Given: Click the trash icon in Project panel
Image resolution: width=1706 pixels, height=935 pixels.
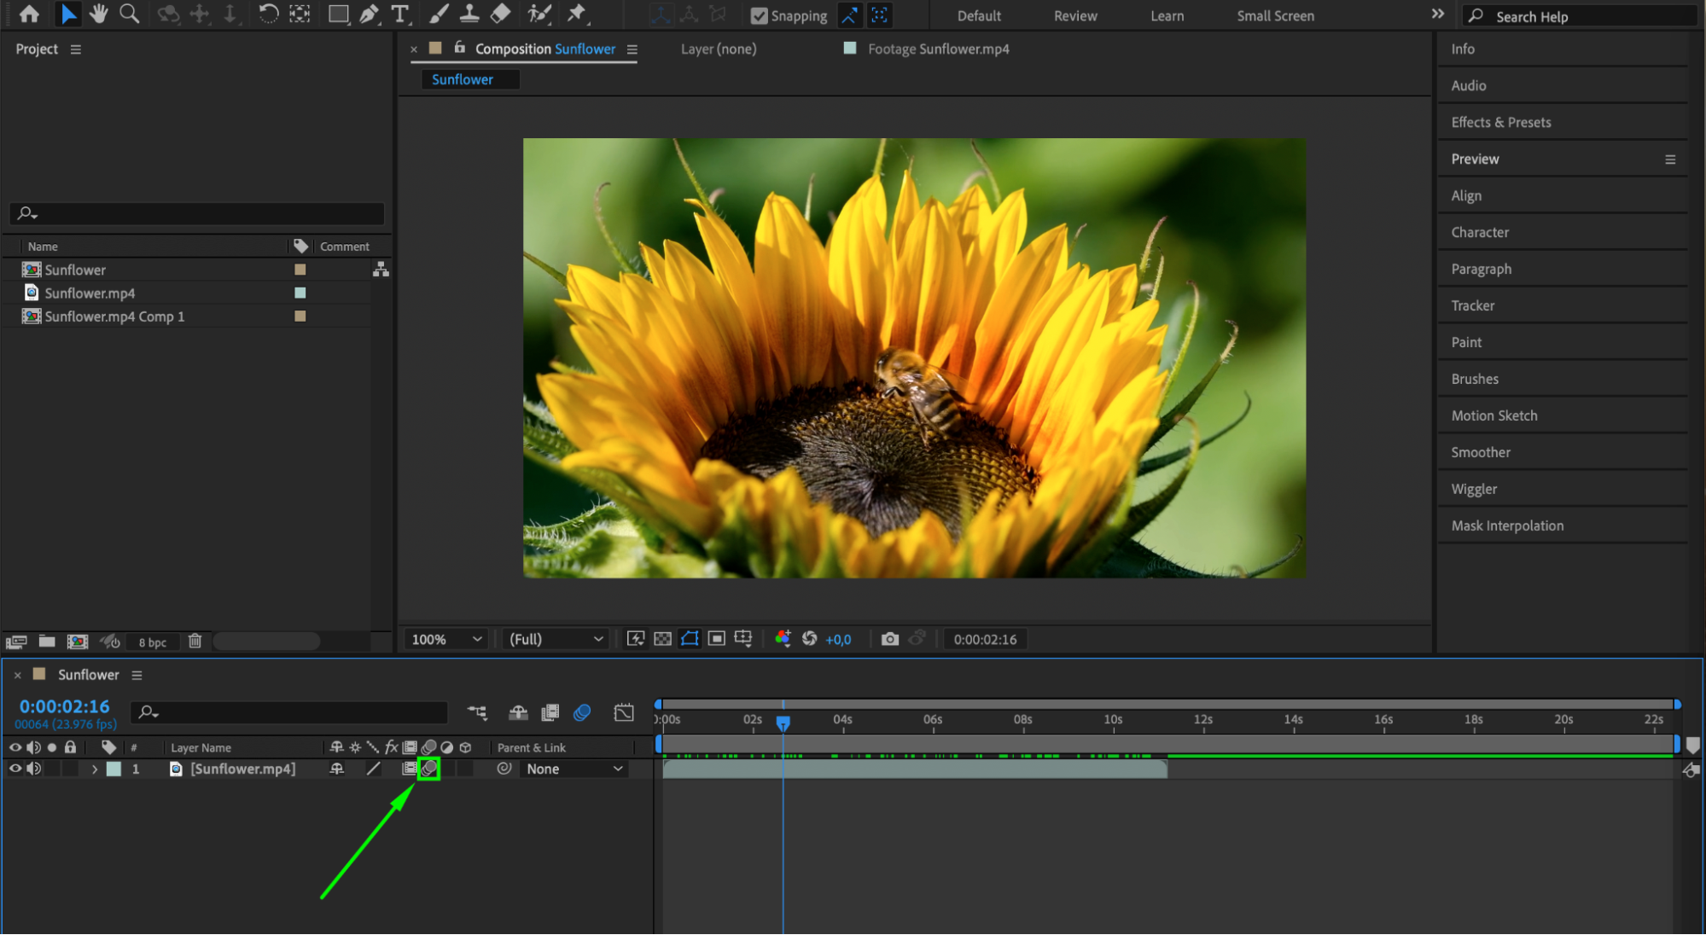Looking at the screenshot, I should point(195,641).
